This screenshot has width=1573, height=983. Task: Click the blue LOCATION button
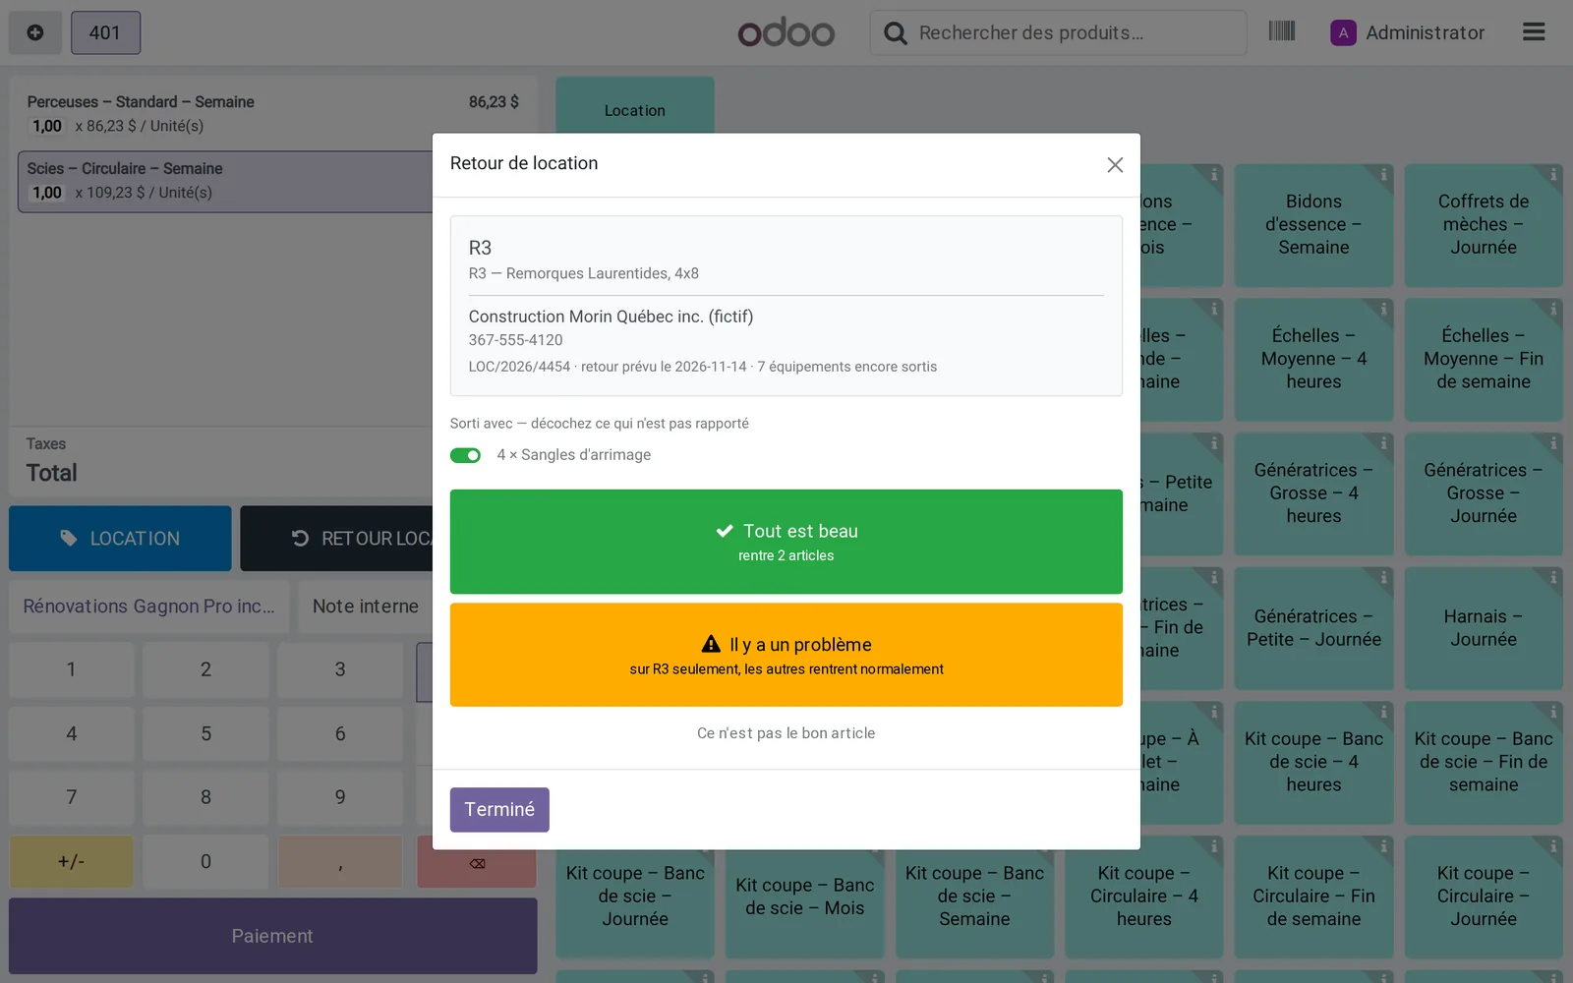point(120,539)
